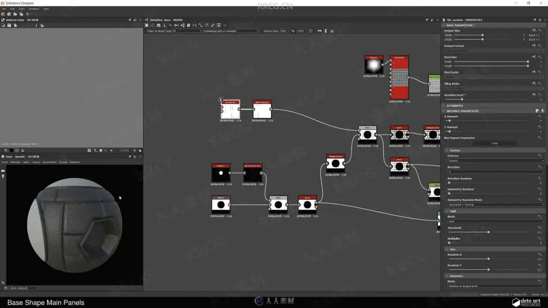Click the fit-to-view icon in graph toolbar
The height and width of the screenshot is (308, 548).
tap(146, 25)
